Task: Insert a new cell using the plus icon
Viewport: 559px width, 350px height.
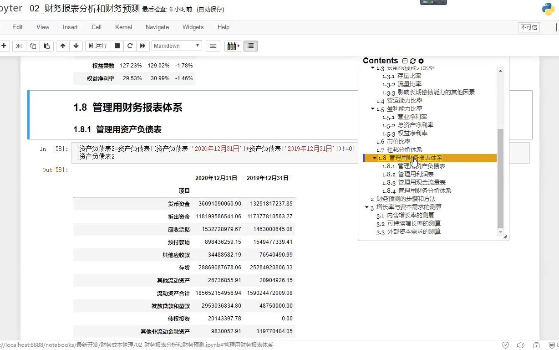Action: point(4,46)
